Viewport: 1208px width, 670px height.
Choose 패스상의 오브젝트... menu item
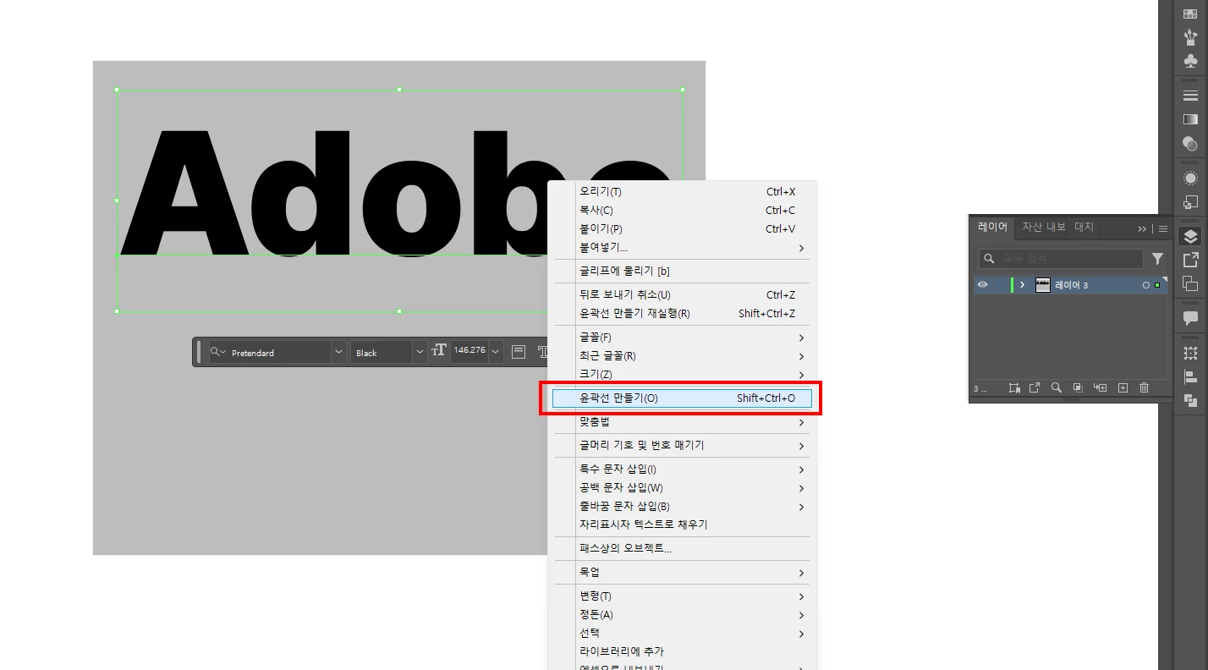pos(682,548)
